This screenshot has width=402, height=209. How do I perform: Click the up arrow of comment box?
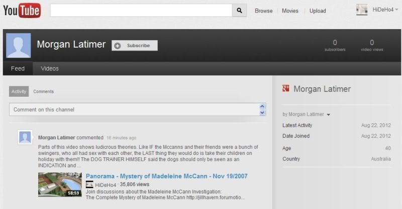262,106
